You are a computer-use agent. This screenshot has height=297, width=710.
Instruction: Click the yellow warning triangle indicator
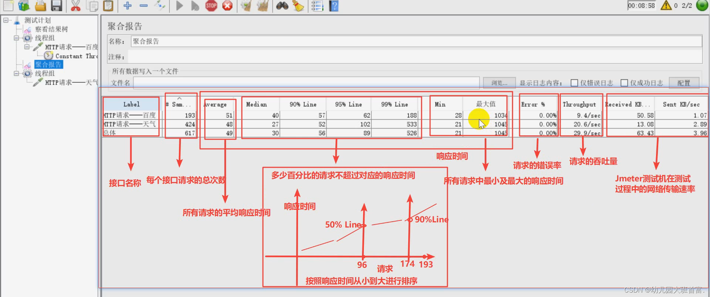click(666, 5)
